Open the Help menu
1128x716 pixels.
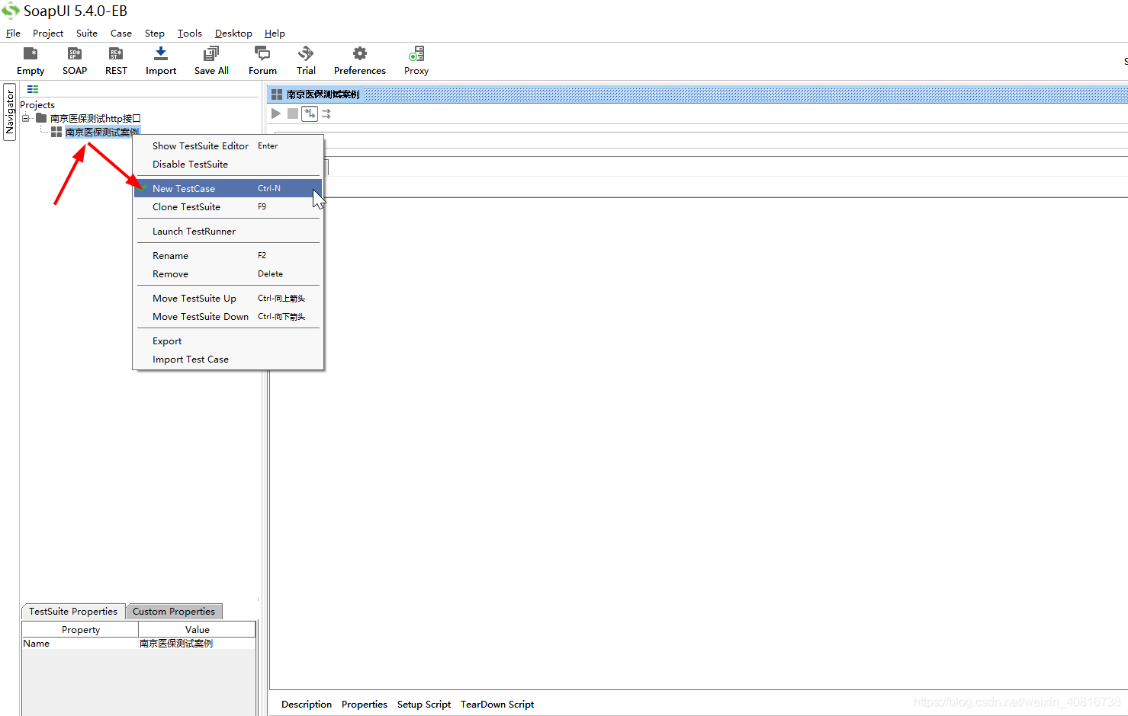coord(275,33)
